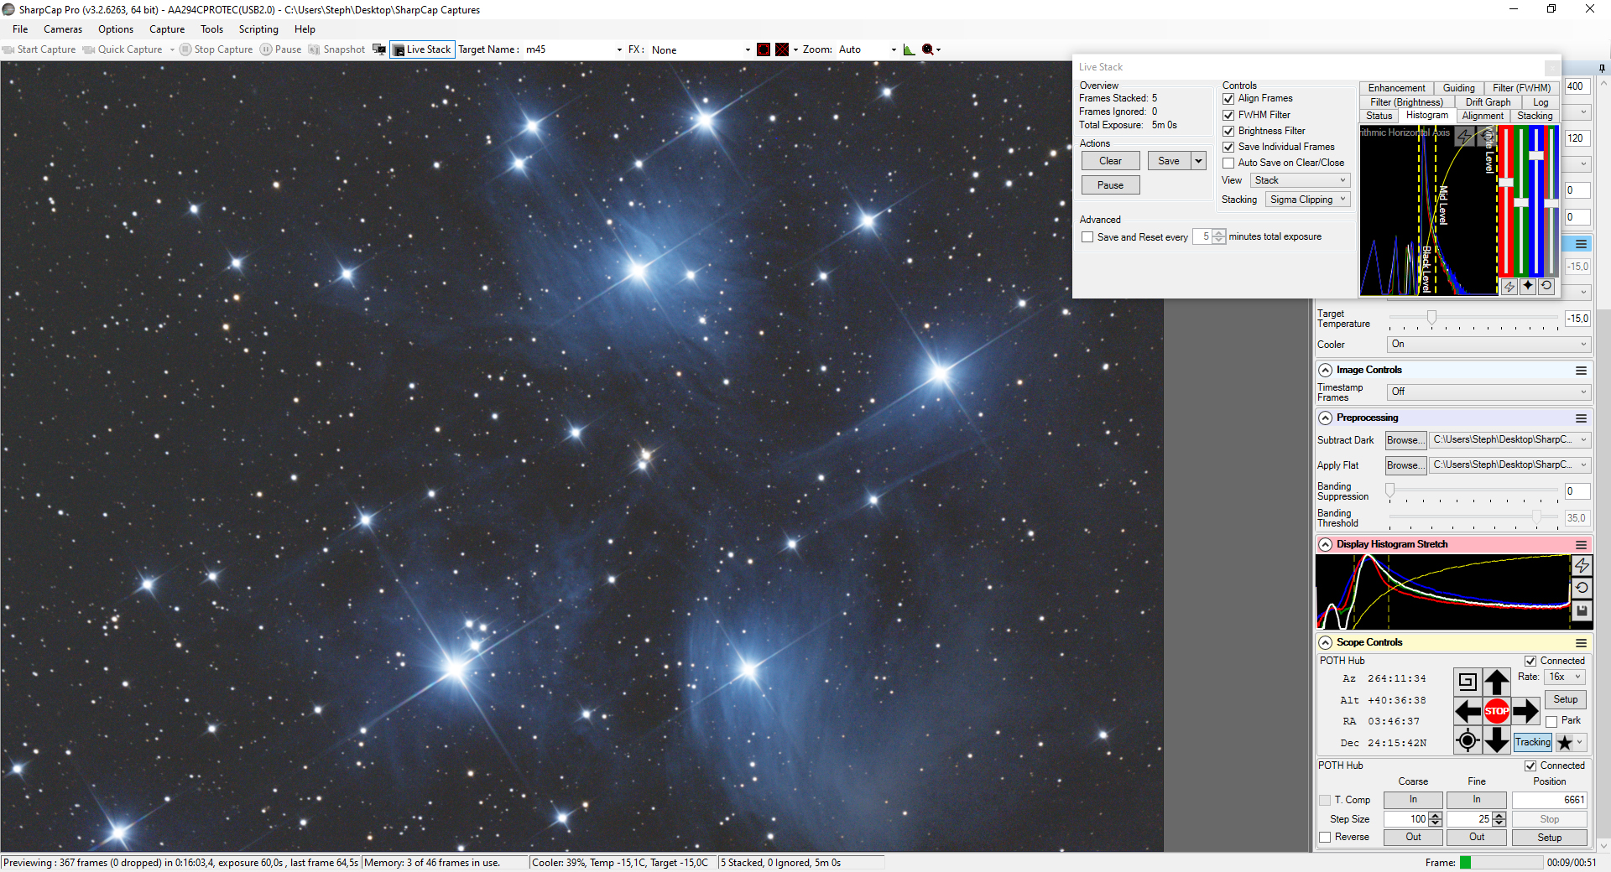Collapse the Preprocessing panel
Screen dimensions: 1611x872
(x=1326, y=418)
